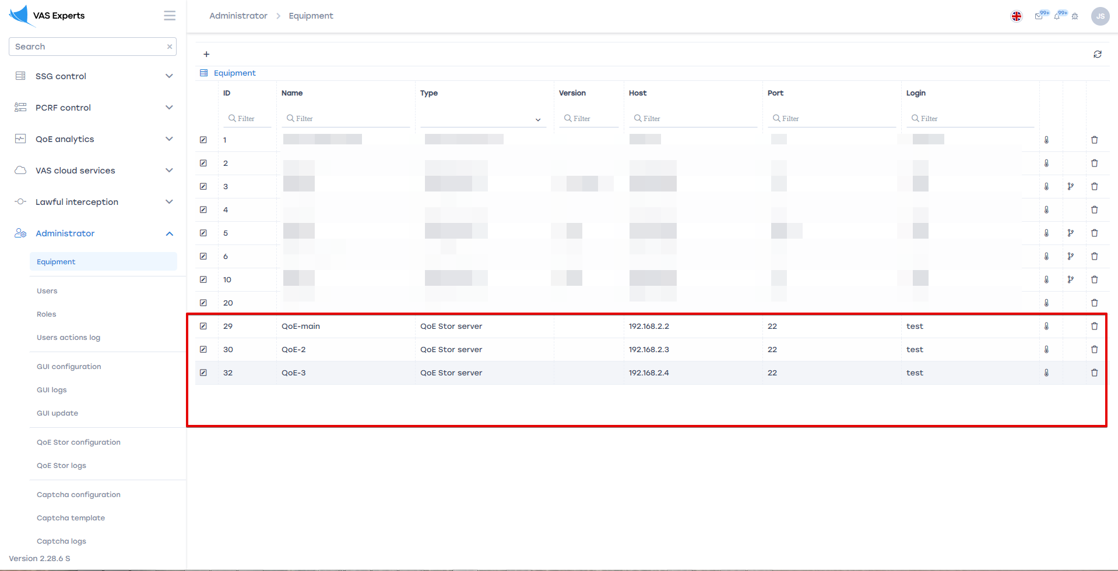Open the Users menu item

pyautogui.click(x=47, y=291)
